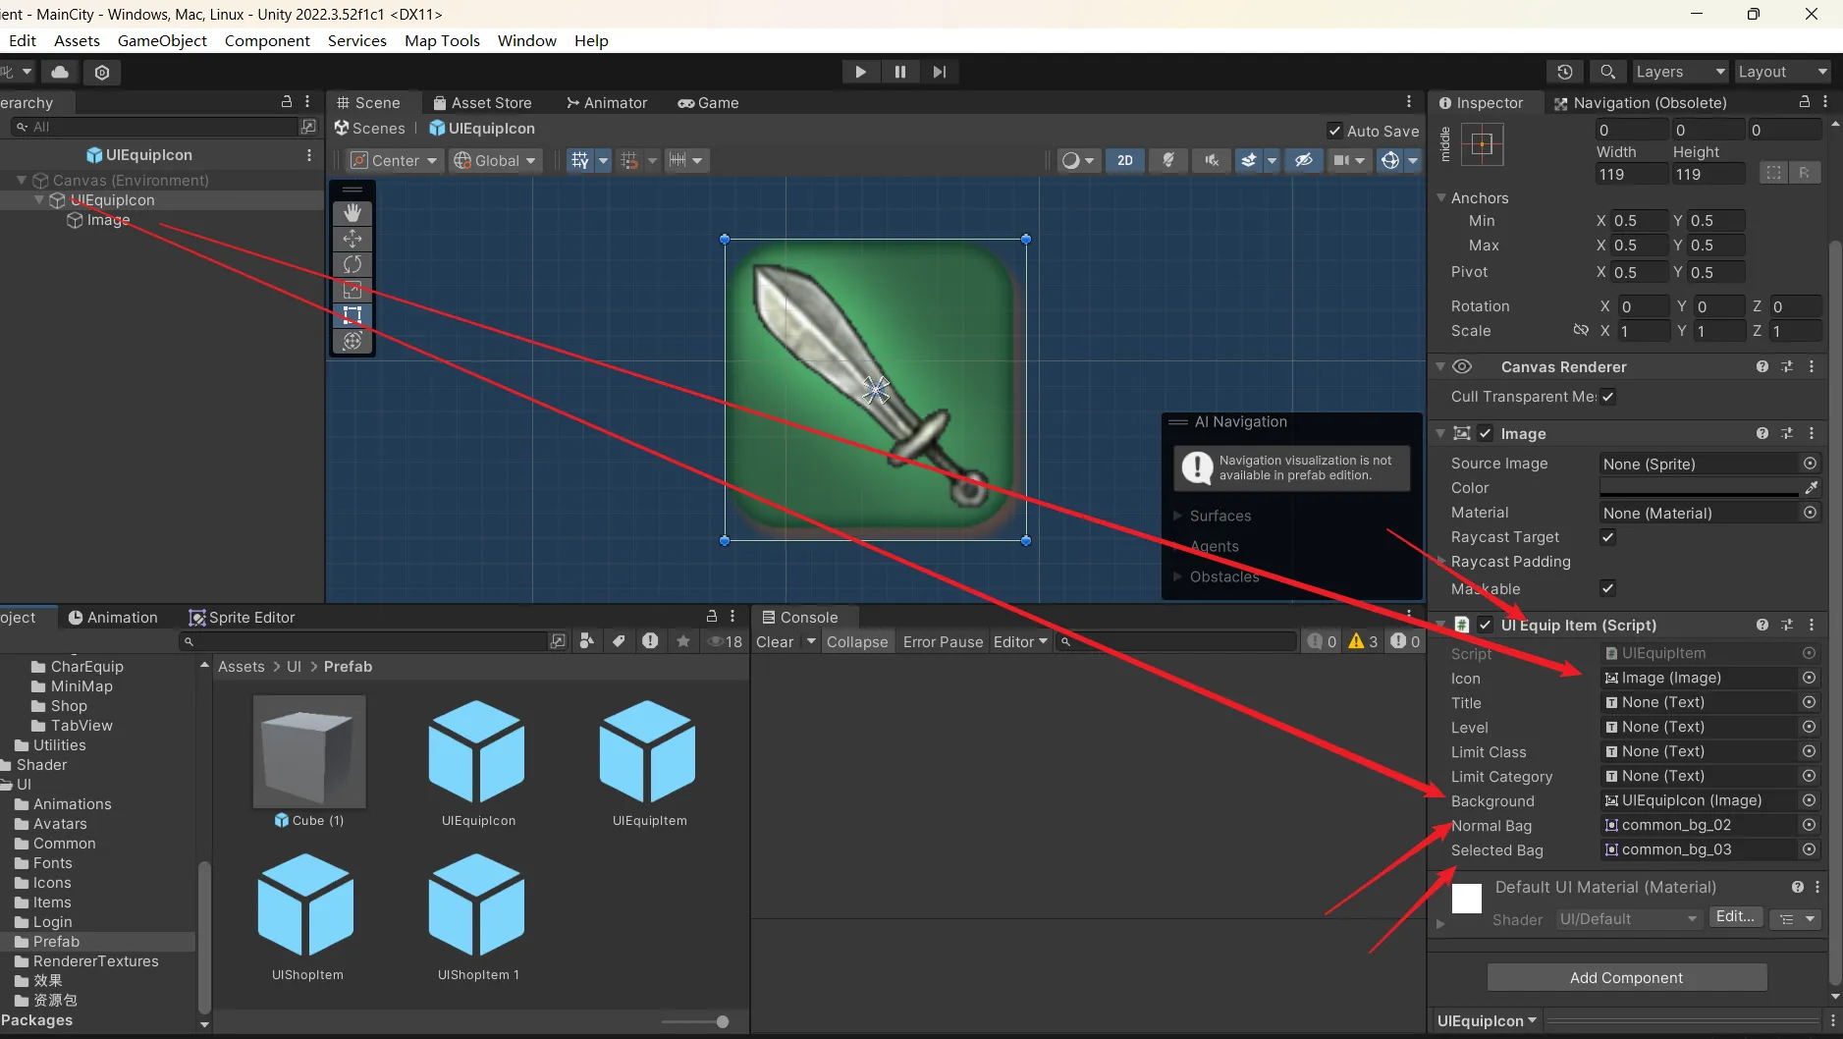Switch to the Animator tab
Screen dimensions: 1843x1039
606,103
